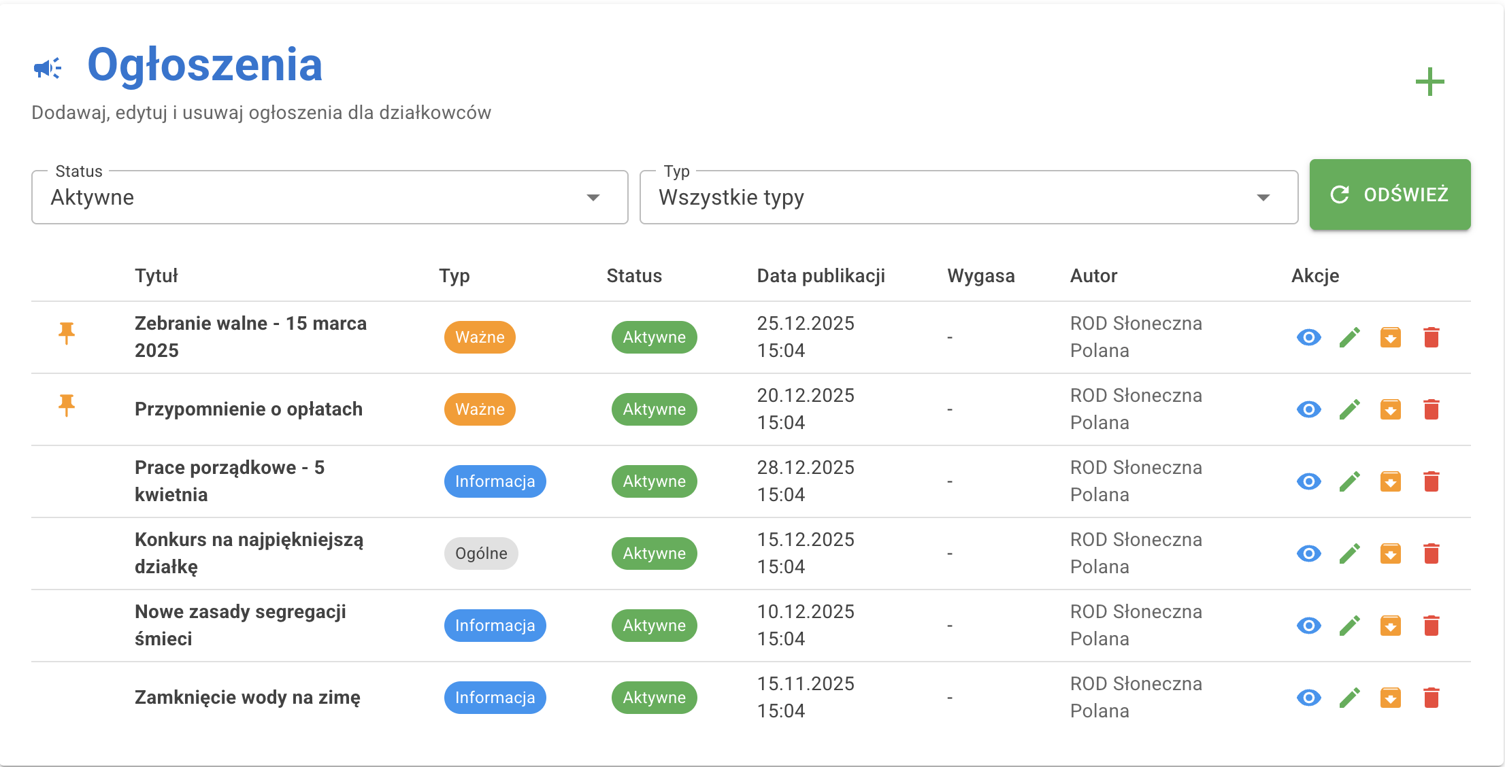Screen dimensions: 1505x767
Task: Preview the "Zebranie walne - 15 marca 2025" announcement
Action: pyautogui.click(x=1309, y=337)
